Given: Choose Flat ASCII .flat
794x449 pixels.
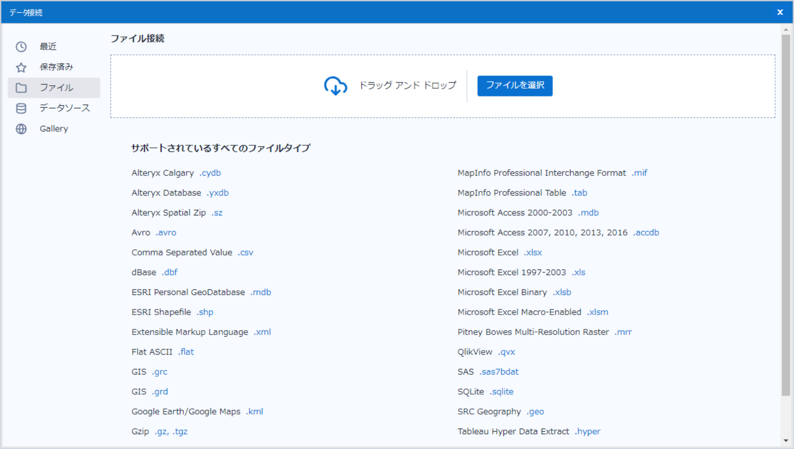Looking at the screenshot, I should point(163,352).
